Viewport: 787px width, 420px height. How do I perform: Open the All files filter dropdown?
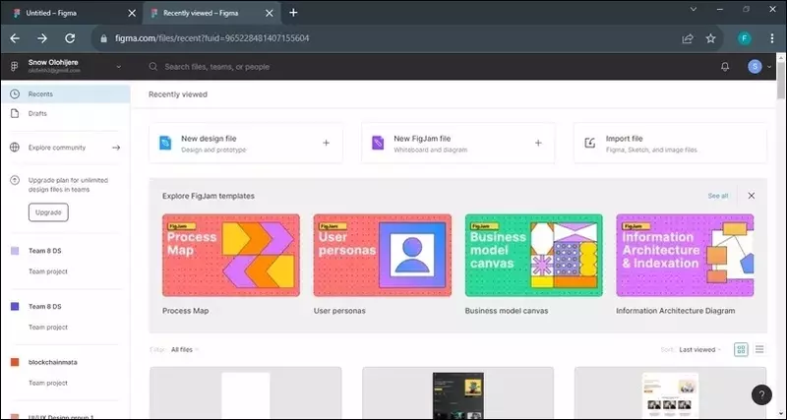point(185,350)
